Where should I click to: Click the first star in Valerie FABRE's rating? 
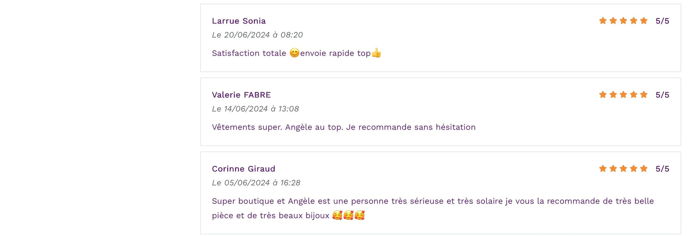(603, 94)
